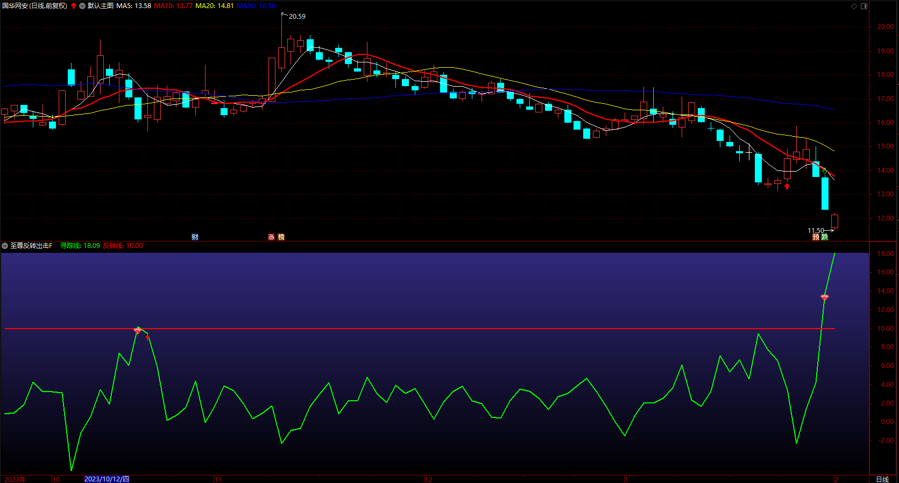The width and height of the screenshot is (899, 483).
Task: Open the 榜 ranking event marker
Action: (281, 237)
